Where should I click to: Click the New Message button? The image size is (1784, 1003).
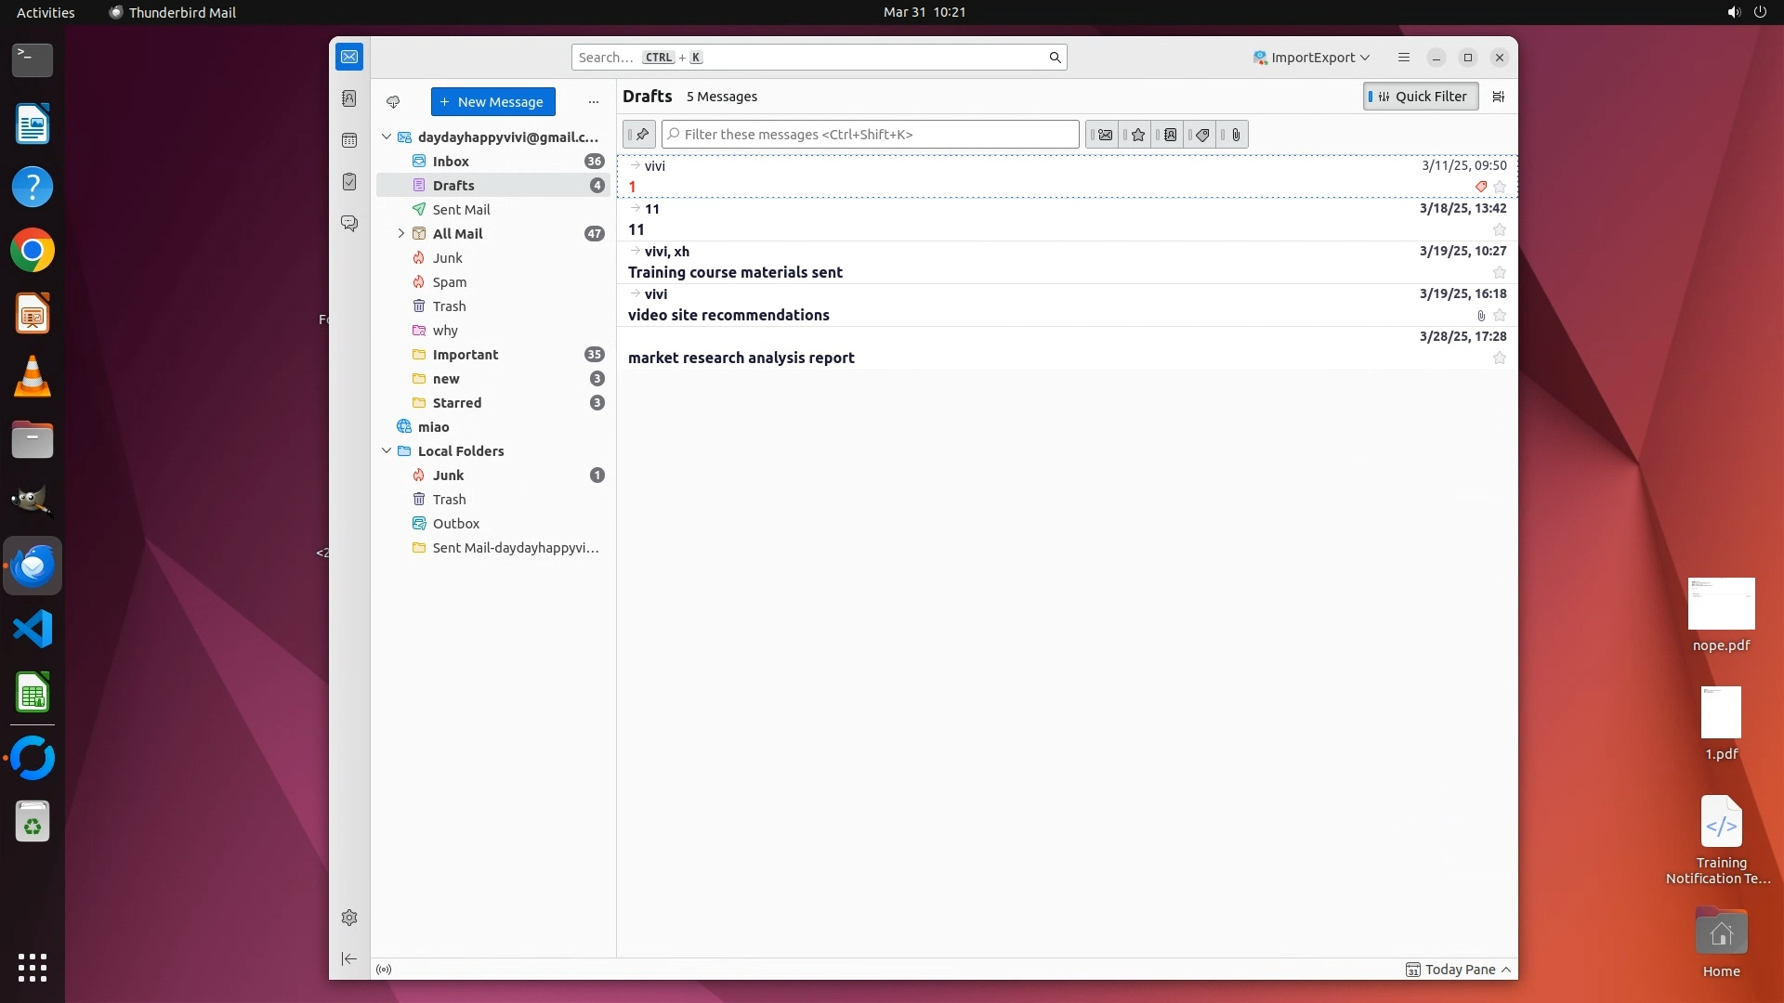(492, 102)
